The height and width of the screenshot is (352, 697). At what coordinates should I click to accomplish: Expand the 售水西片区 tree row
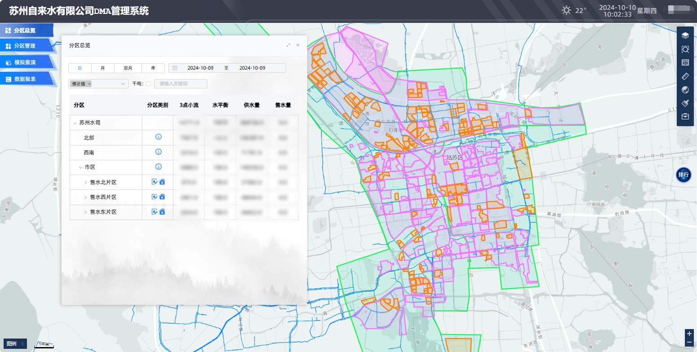click(x=86, y=197)
